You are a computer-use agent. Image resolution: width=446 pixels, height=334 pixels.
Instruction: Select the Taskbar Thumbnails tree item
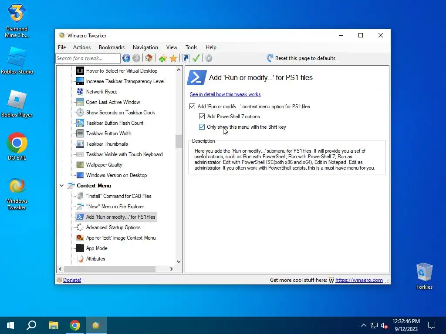[107, 144]
